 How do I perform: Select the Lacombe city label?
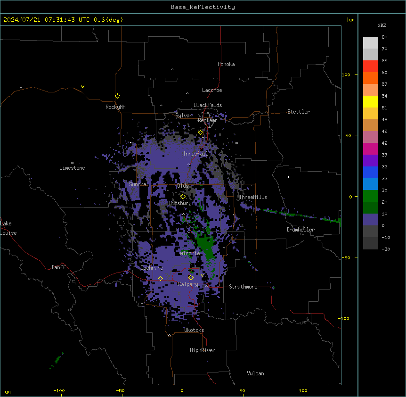click(212, 90)
